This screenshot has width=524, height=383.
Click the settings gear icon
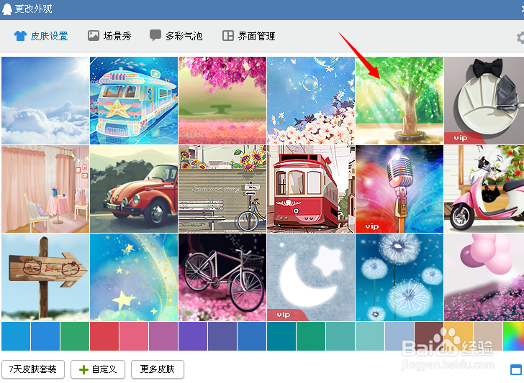(x=520, y=37)
